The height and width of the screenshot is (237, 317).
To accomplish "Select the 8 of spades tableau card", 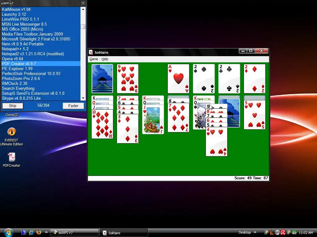I will (178, 101).
